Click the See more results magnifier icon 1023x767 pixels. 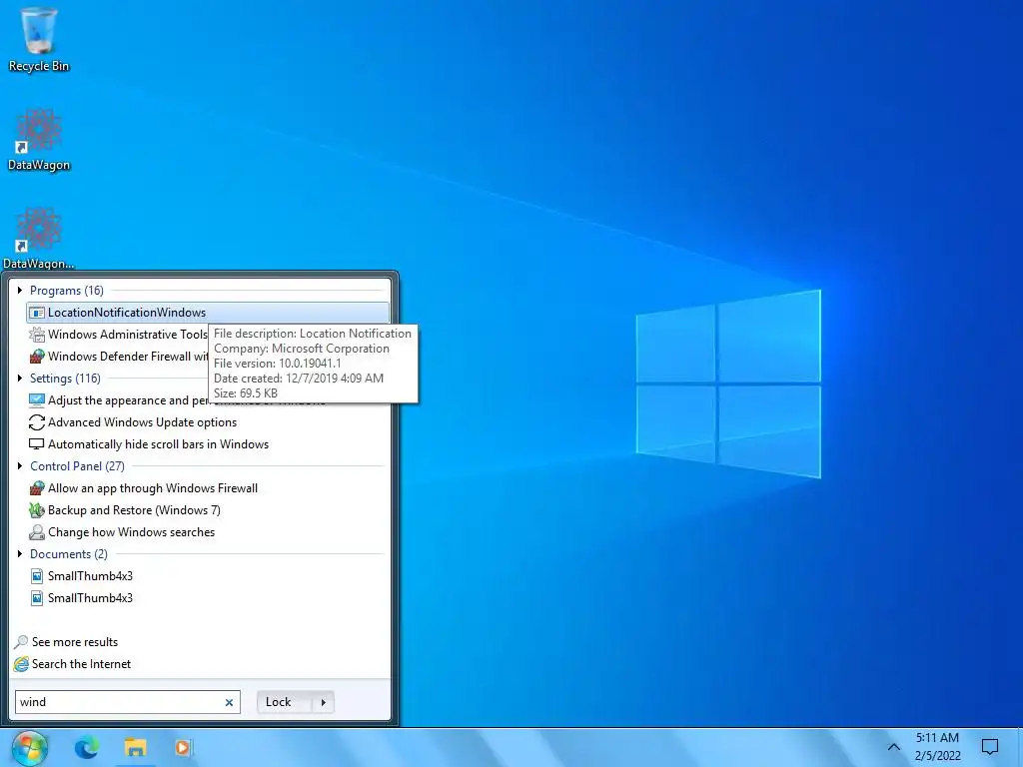[22, 642]
